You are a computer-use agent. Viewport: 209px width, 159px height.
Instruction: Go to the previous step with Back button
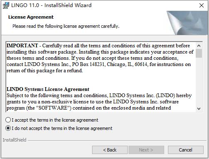(110, 150)
